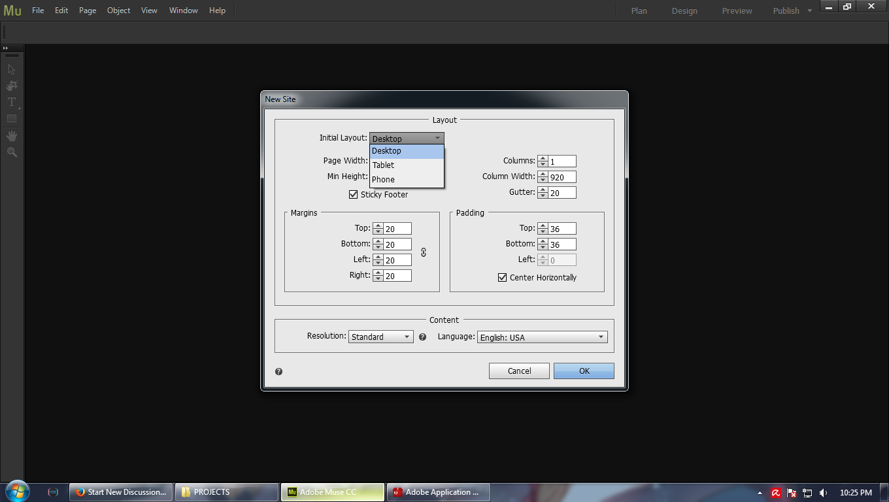Screen dimensions: 889x502
Task: Click the Column Width input field
Action: tap(562, 177)
